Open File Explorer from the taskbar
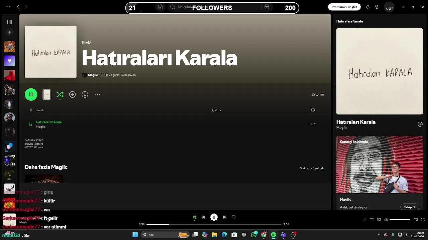 (x=215, y=235)
